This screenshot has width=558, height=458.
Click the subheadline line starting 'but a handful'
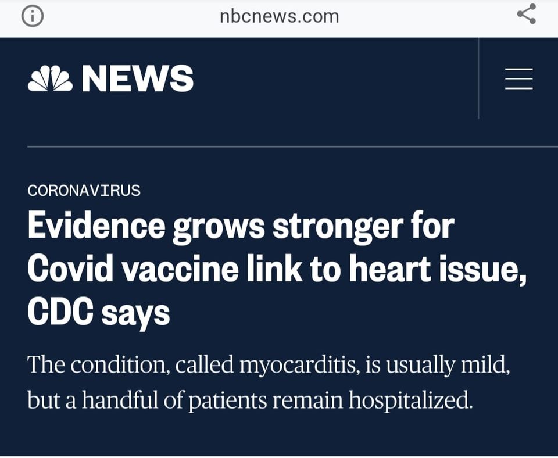(250, 400)
